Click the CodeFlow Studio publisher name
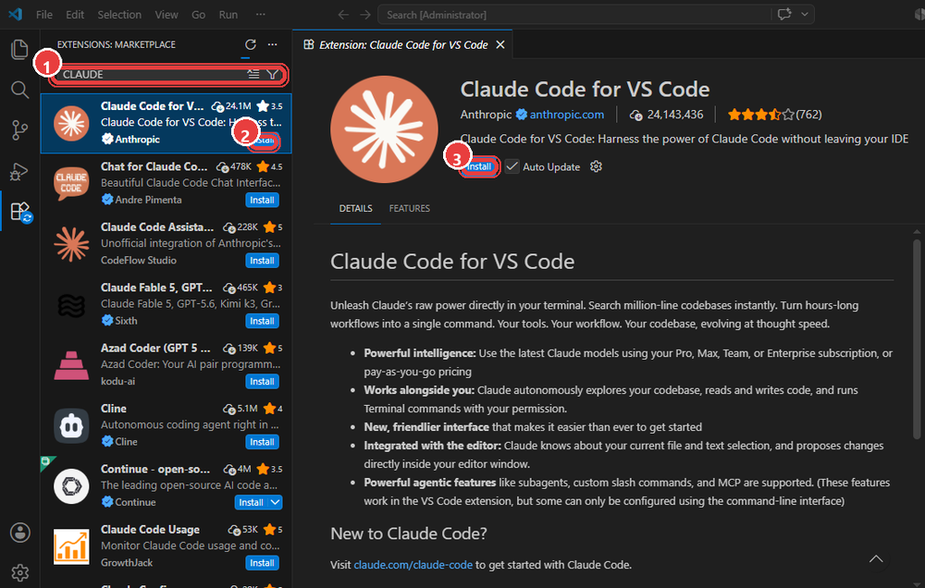925x588 pixels. pos(138,260)
